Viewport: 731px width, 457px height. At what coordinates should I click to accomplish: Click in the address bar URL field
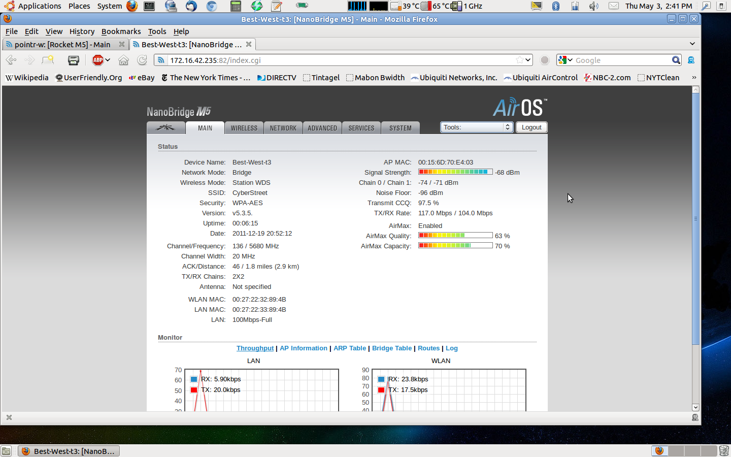(335, 60)
